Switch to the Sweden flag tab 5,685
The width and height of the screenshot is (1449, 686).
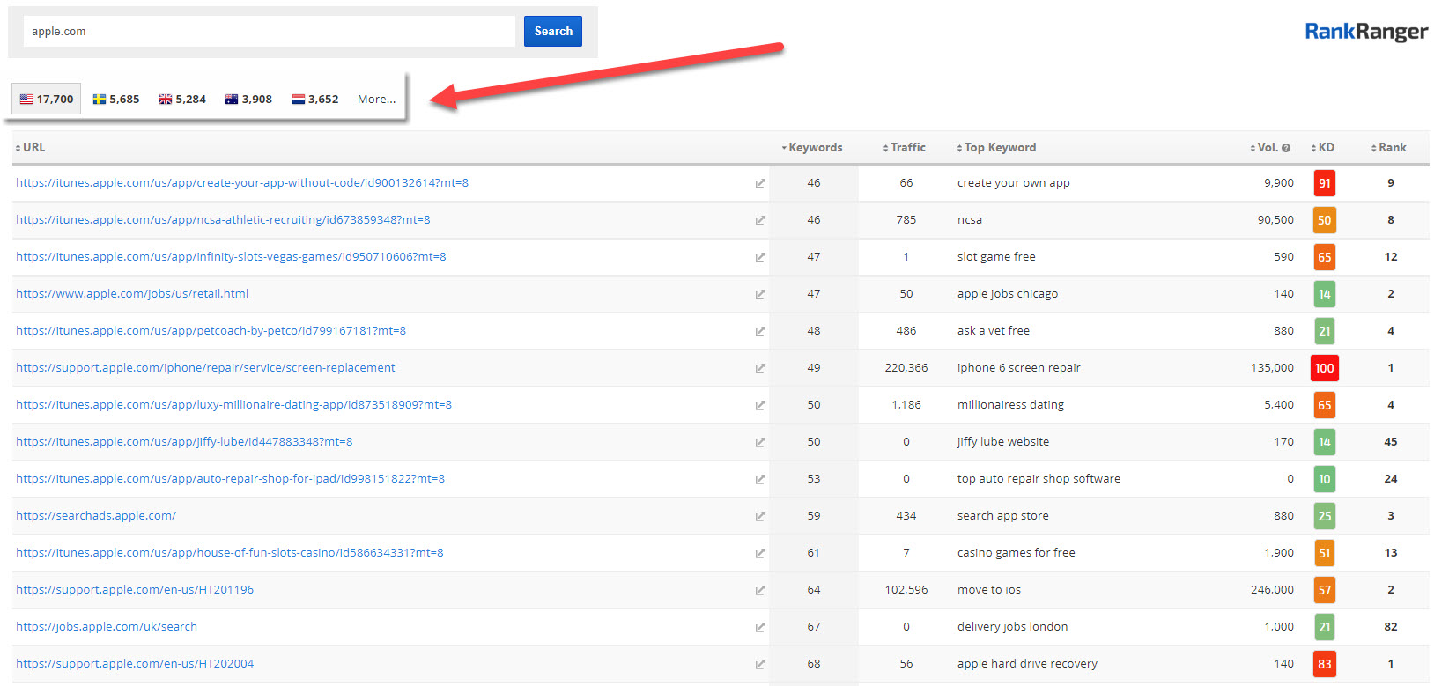(116, 100)
